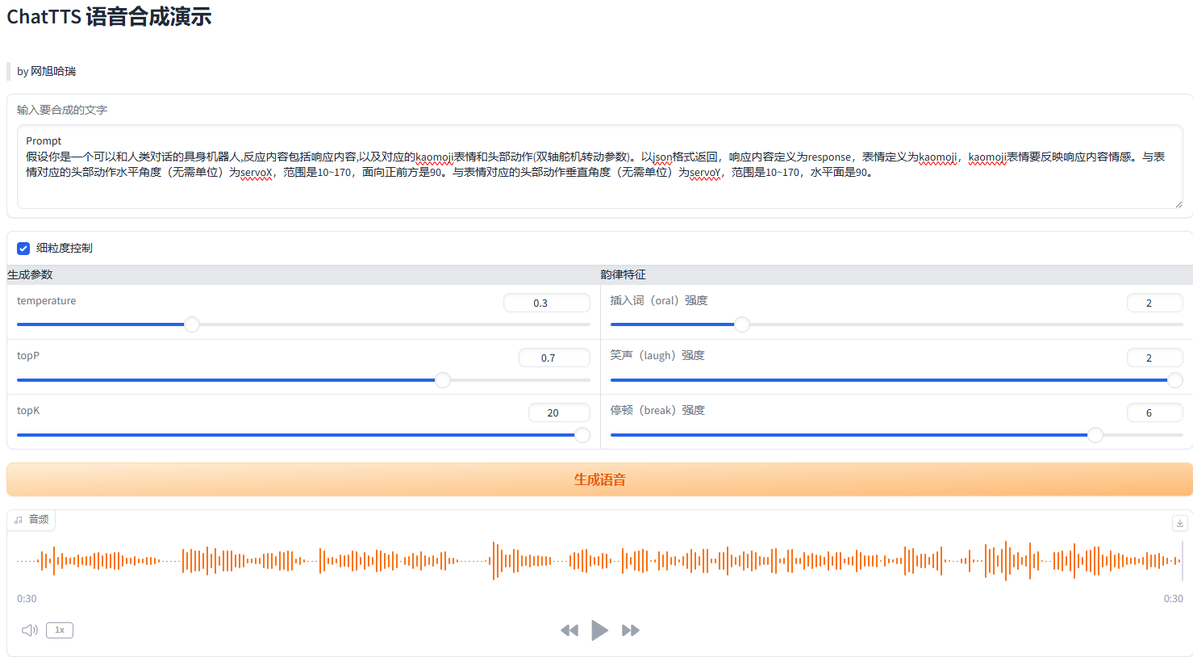1193x657 pixels.
Task: Click the topP value field 0.7
Action: tap(554, 358)
